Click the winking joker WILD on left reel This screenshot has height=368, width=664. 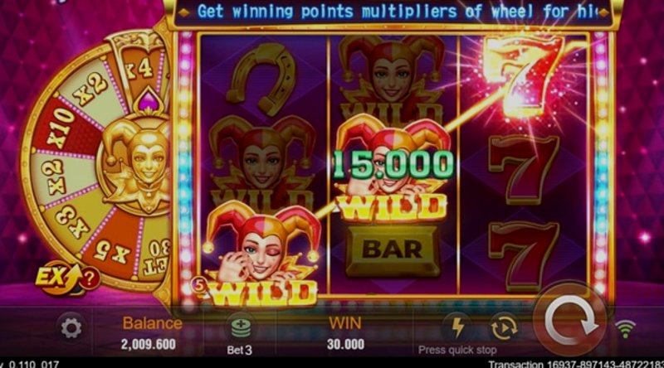click(261, 253)
